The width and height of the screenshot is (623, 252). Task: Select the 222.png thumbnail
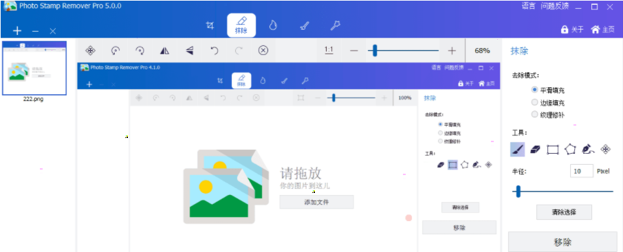tap(34, 68)
